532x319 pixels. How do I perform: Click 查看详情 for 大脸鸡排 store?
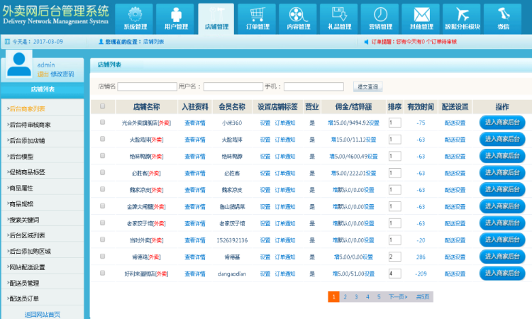click(x=195, y=140)
